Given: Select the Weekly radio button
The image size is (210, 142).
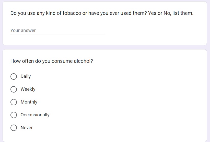Looking at the screenshot, I should pos(14,89).
